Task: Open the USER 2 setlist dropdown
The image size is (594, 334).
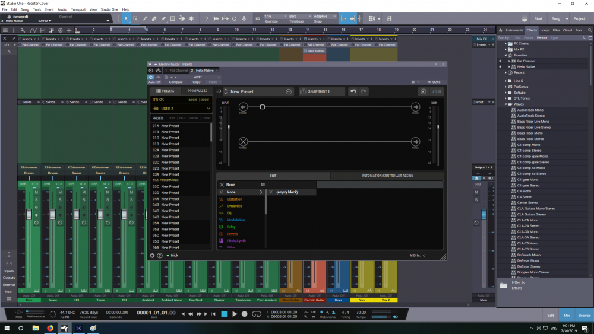Action: click(181, 109)
